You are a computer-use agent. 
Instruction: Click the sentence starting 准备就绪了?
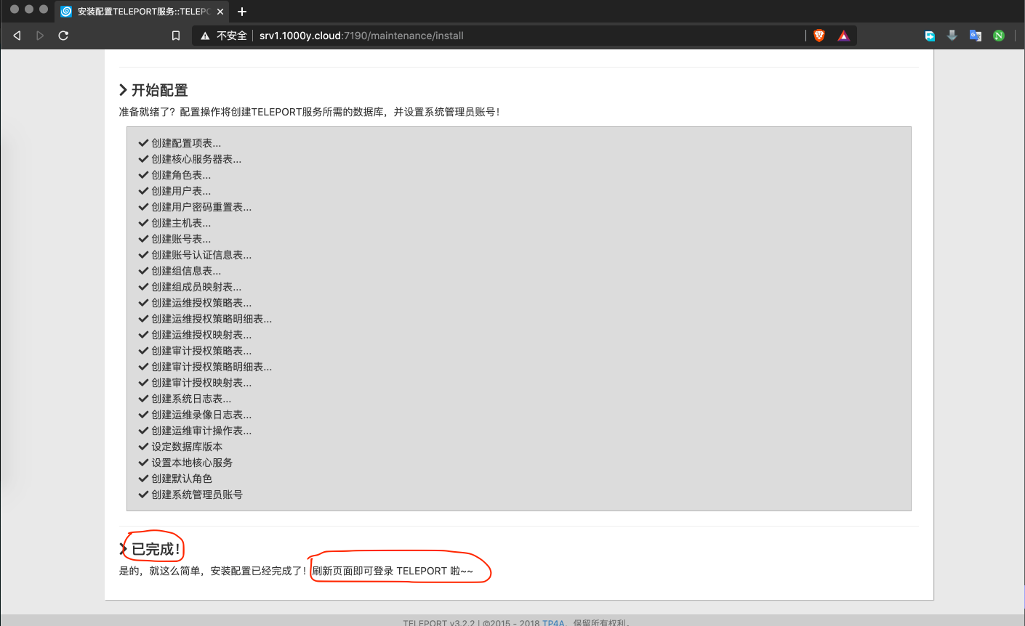click(x=310, y=112)
